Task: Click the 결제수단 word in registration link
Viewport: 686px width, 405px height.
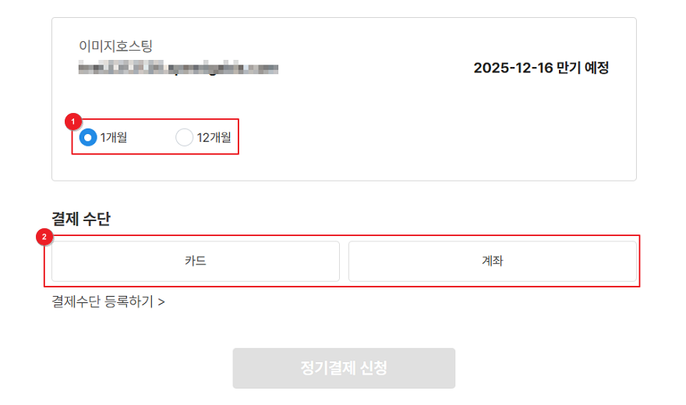Action: tap(76, 301)
